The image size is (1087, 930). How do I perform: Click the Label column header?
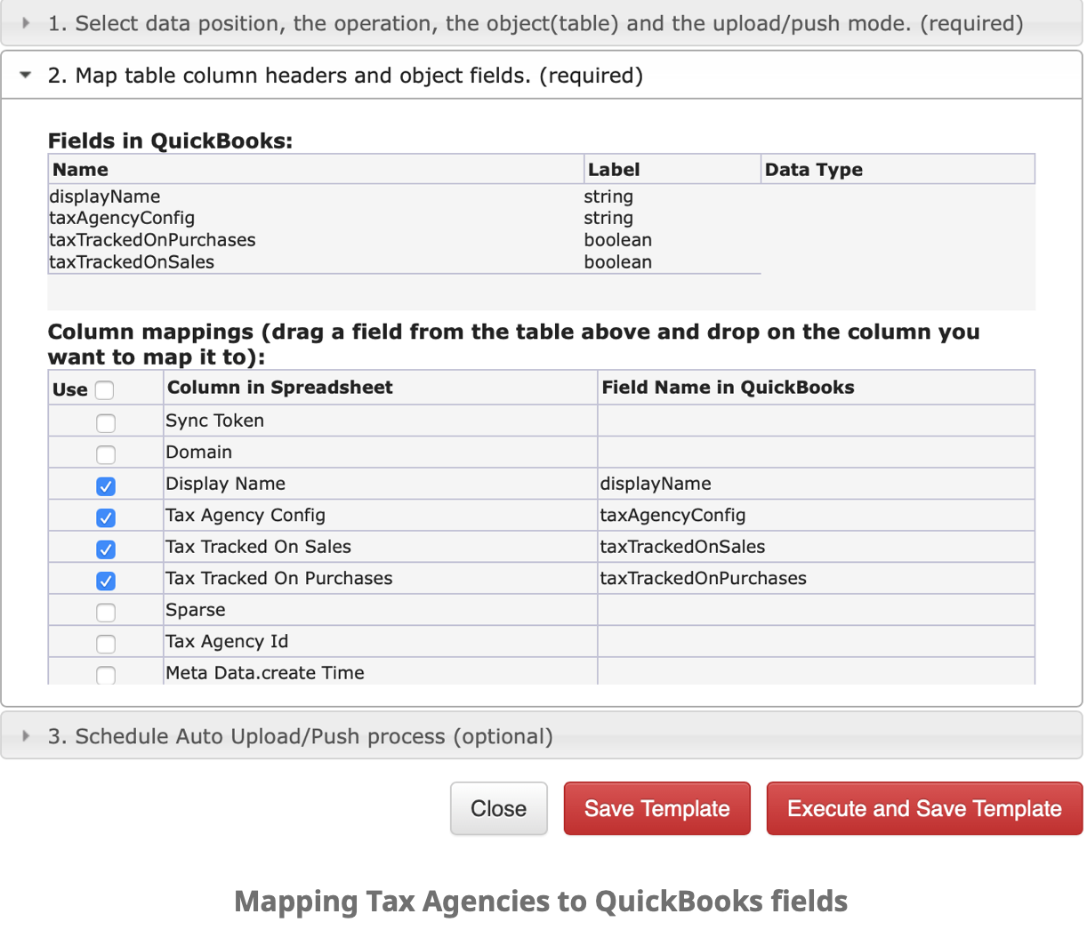click(x=672, y=169)
